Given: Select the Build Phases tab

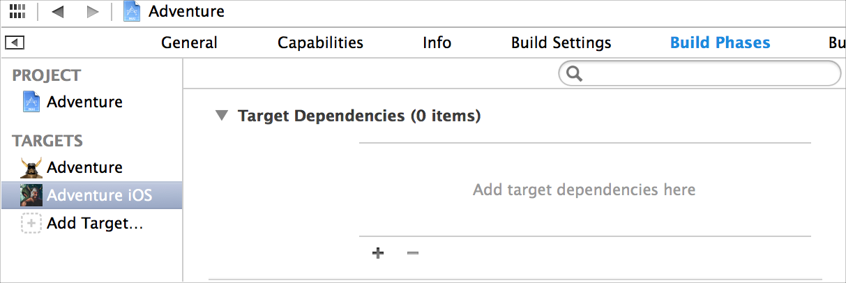Looking at the screenshot, I should 720,43.
